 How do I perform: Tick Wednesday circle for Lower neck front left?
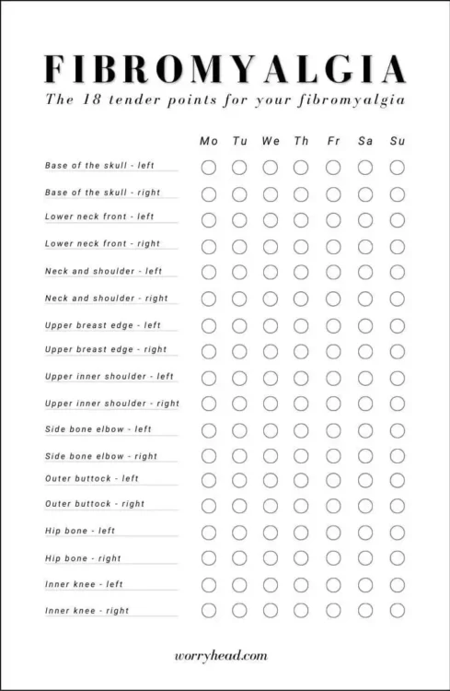tap(271, 220)
